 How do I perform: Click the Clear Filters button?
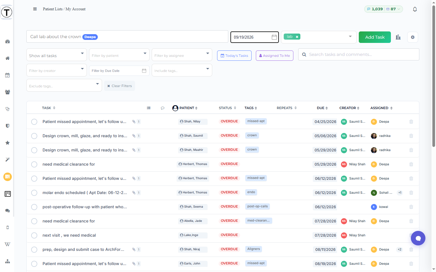(120, 86)
